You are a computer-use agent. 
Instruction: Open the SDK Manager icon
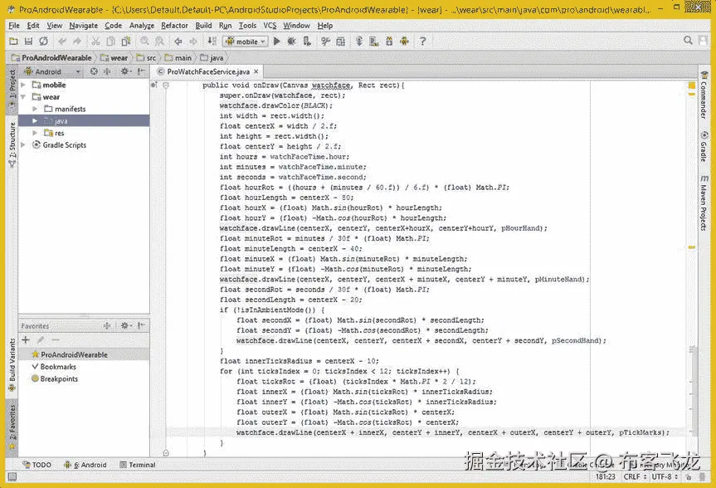tap(389, 41)
